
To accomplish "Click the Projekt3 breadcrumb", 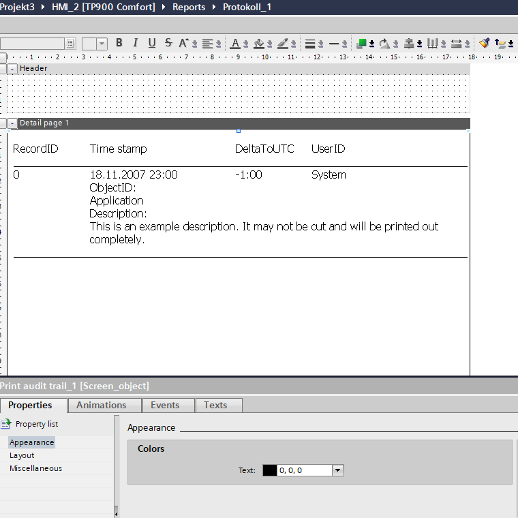I will click(17, 7).
